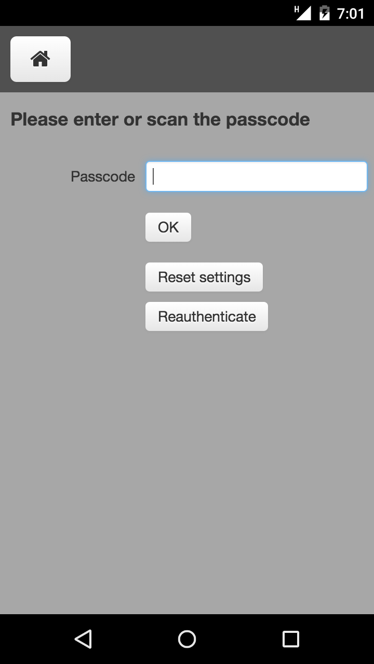Tap the Android home circle icon
This screenshot has width=374, height=664.
tap(187, 639)
